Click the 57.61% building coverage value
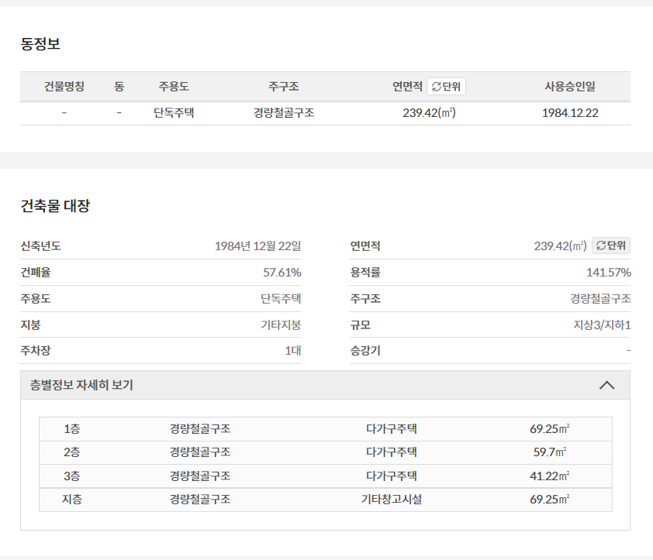653x560 pixels. click(x=282, y=273)
